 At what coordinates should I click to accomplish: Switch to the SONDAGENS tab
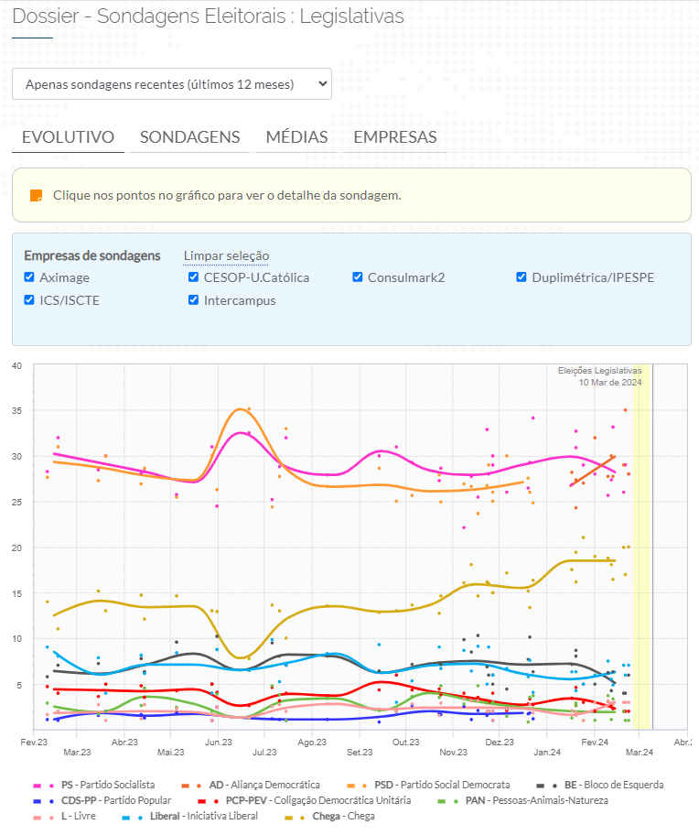tap(189, 137)
